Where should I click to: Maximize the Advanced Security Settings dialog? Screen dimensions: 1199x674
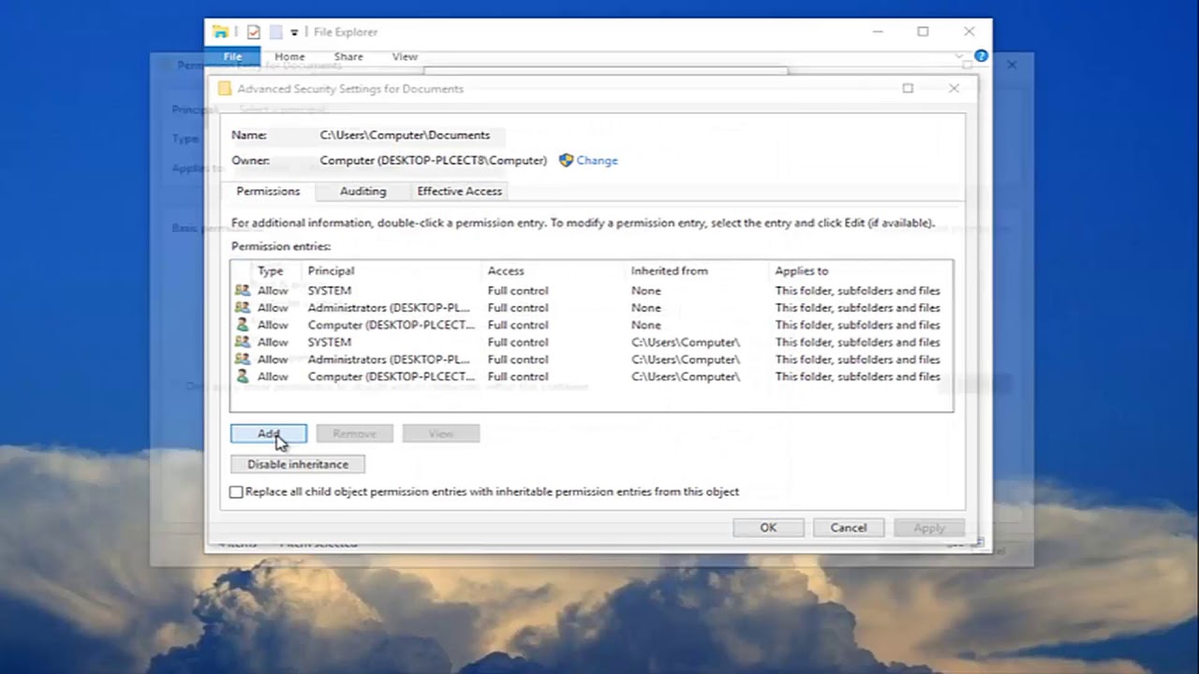(908, 88)
